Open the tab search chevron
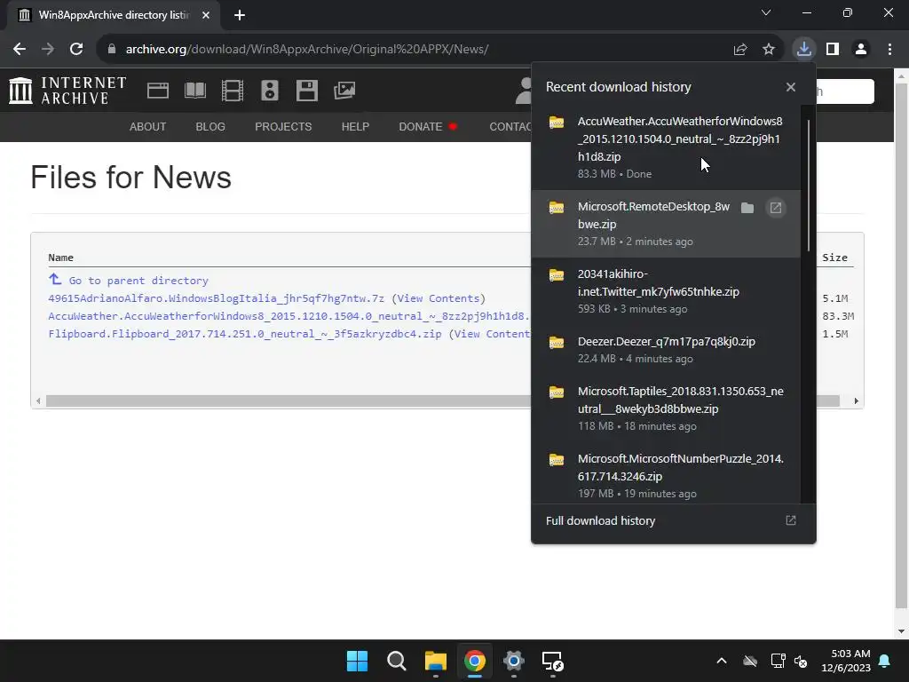The width and height of the screenshot is (909, 682). click(766, 12)
